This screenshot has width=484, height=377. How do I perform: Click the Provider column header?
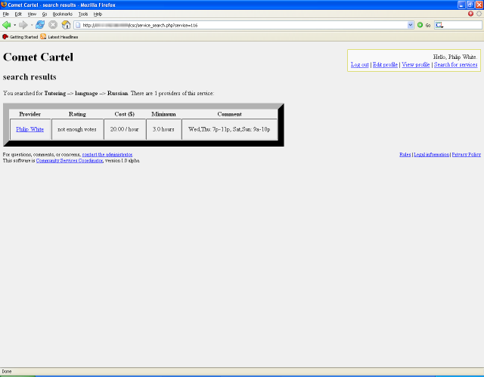click(x=30, y=114)
